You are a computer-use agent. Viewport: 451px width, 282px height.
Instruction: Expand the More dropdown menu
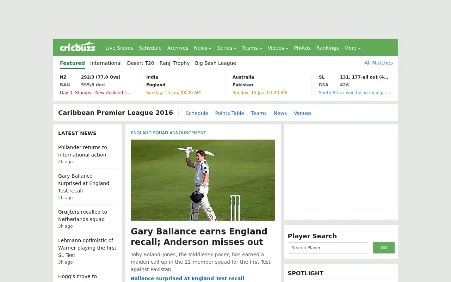[x=352, y=48]
